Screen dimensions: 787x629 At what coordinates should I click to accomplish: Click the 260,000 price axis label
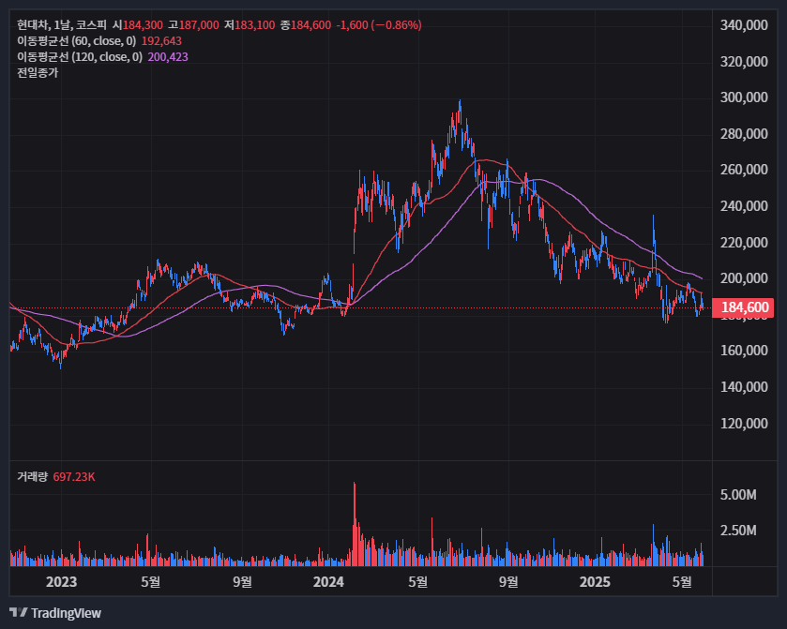tap(744, 170)
